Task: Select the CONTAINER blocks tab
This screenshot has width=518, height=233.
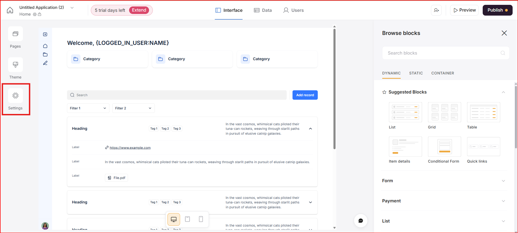Action: (x=443, y=73)
